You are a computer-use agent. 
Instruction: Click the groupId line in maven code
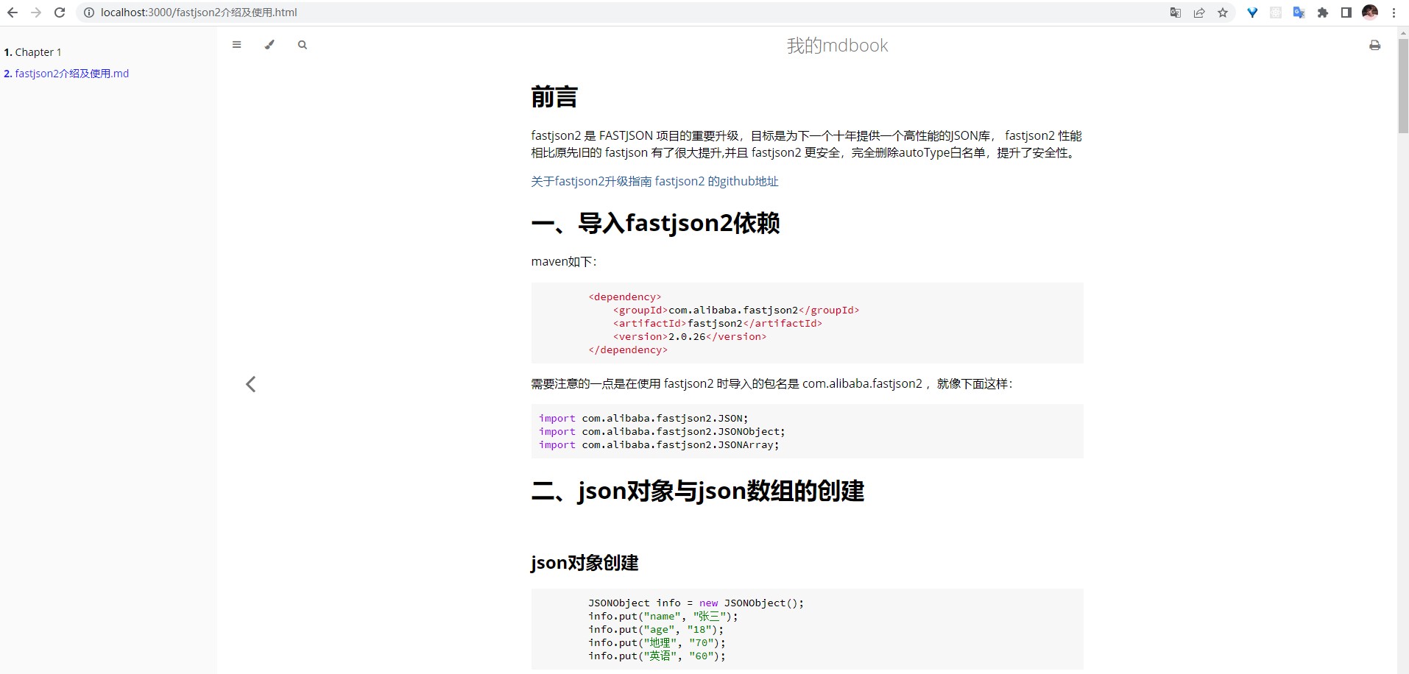[x=736, y=310]
